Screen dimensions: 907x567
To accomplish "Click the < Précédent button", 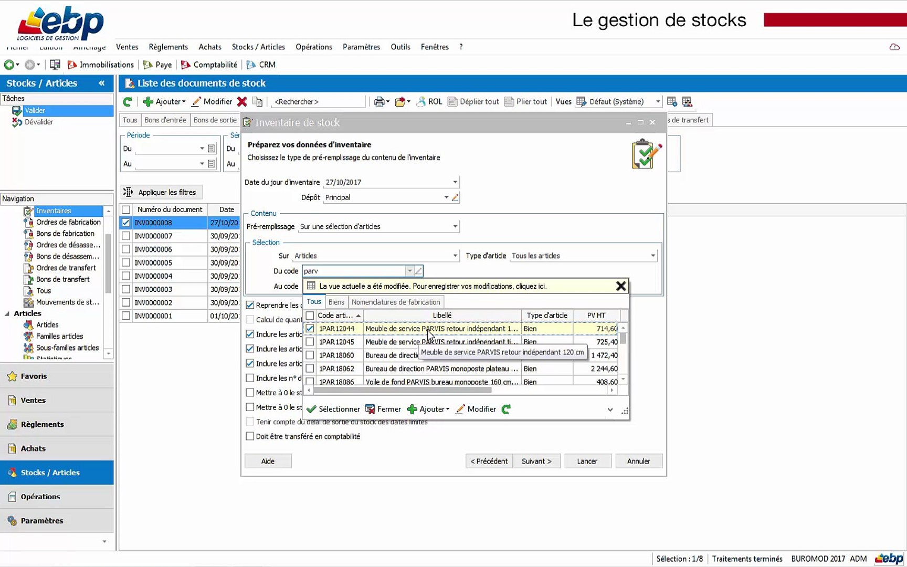I will (489, 461).
